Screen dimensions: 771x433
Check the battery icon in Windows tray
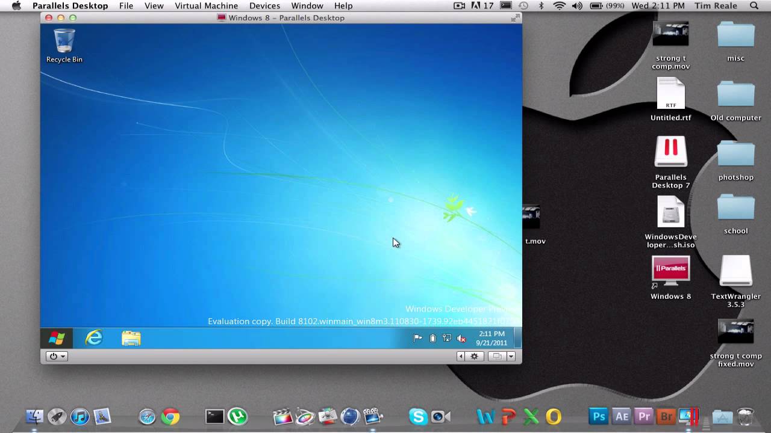(432, 339)
